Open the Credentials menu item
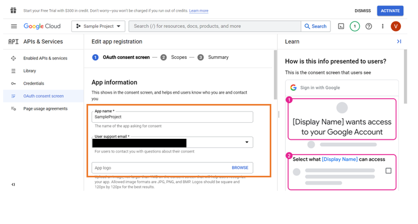 [x=33, y=84]
